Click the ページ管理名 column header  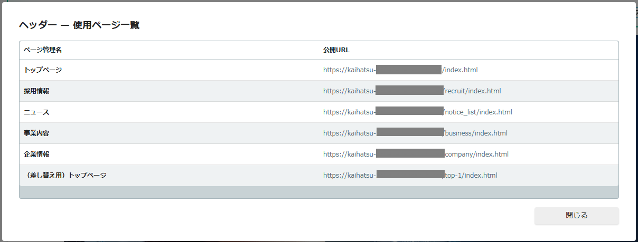click(x=43, y=50)
